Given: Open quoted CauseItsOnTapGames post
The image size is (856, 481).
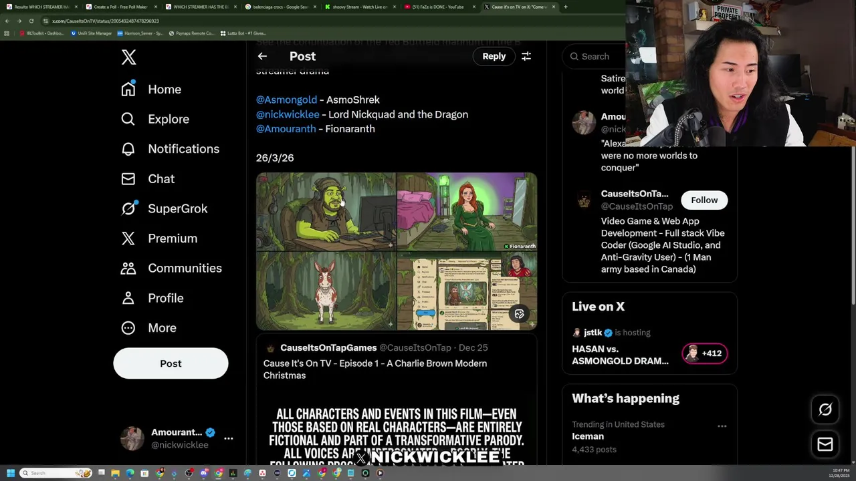Looking at the screenshot, I should point(397,401).
